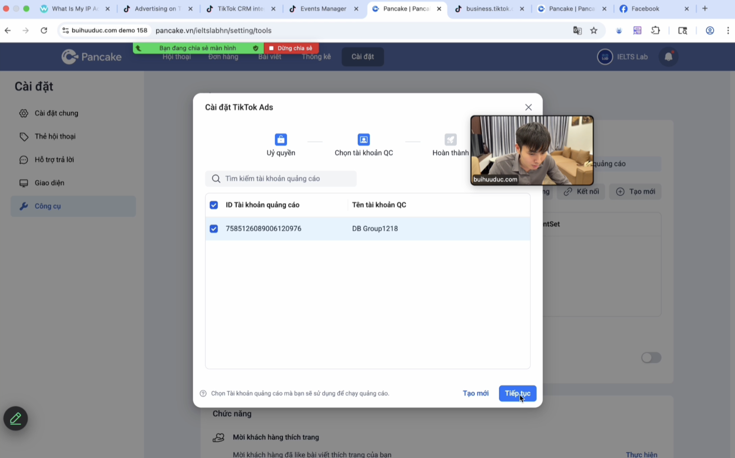Bookmark this page with star icon
This screenshot has height=458, width=735.
coord(594,31)
